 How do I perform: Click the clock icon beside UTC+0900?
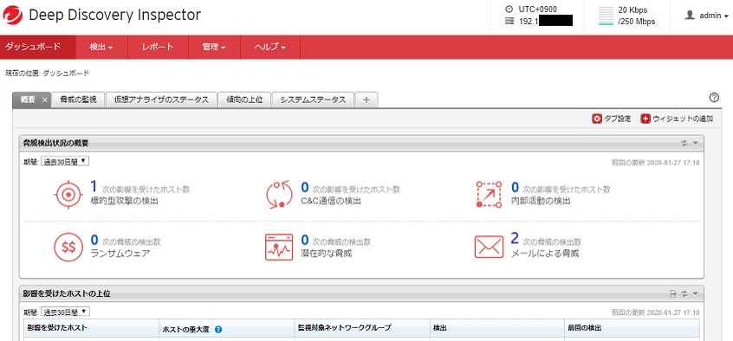click(x=509, y=10)
